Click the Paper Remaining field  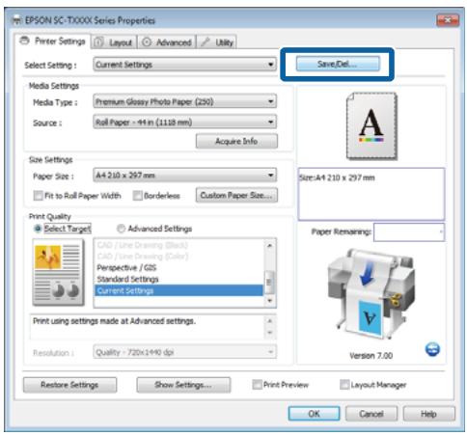[x=409, y=231]
